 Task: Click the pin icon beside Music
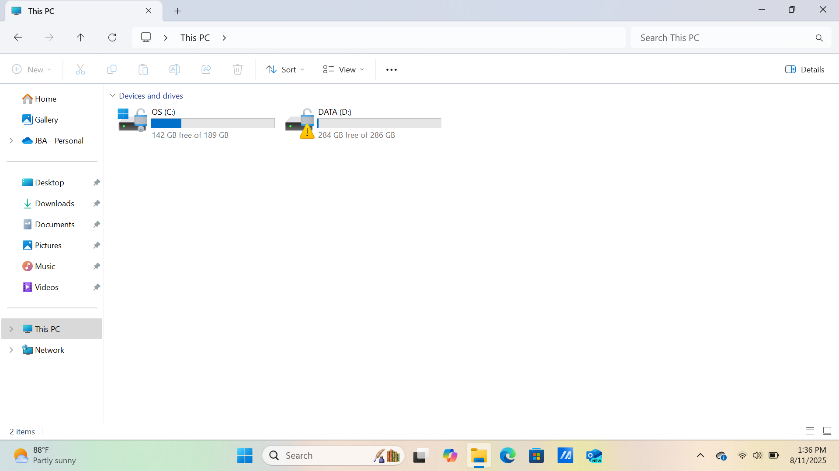(x=97, y=266)
